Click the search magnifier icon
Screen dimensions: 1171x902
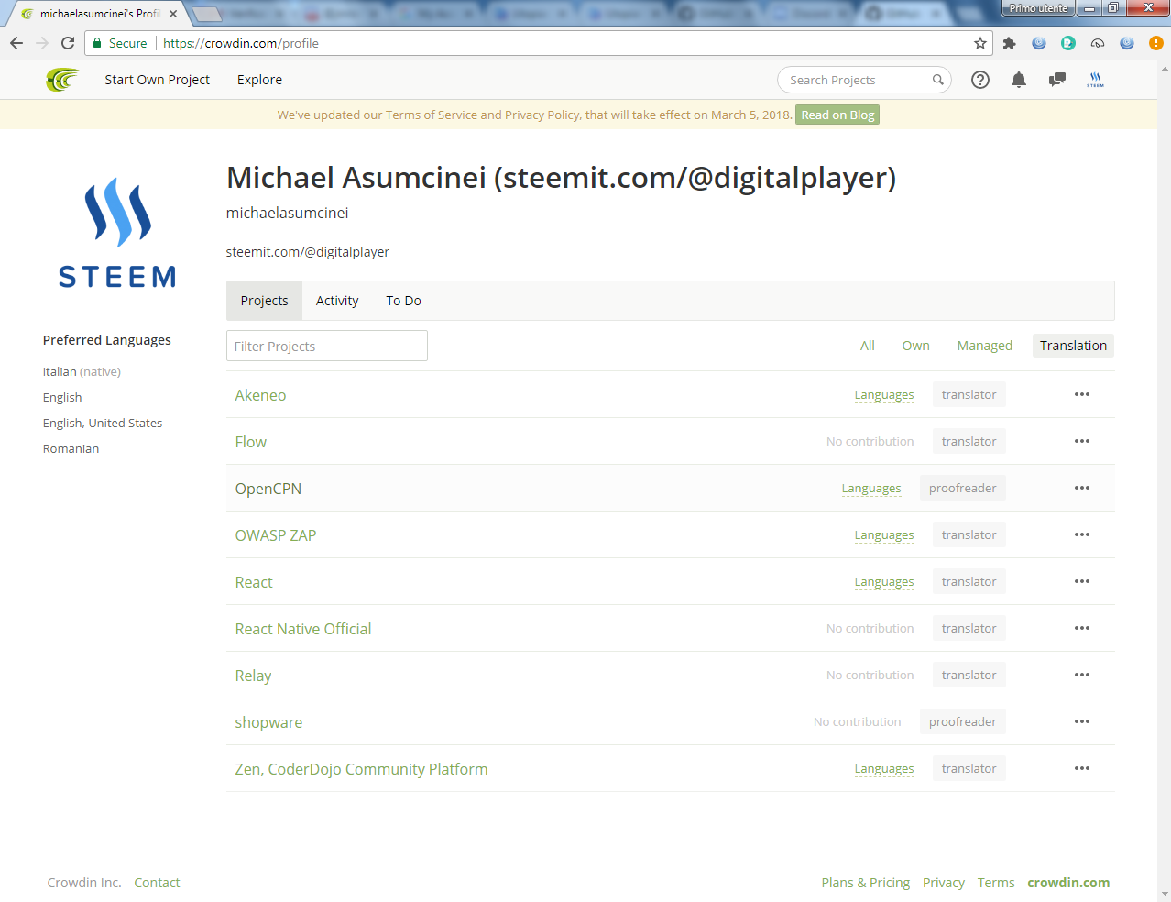(x=937, y=80)
